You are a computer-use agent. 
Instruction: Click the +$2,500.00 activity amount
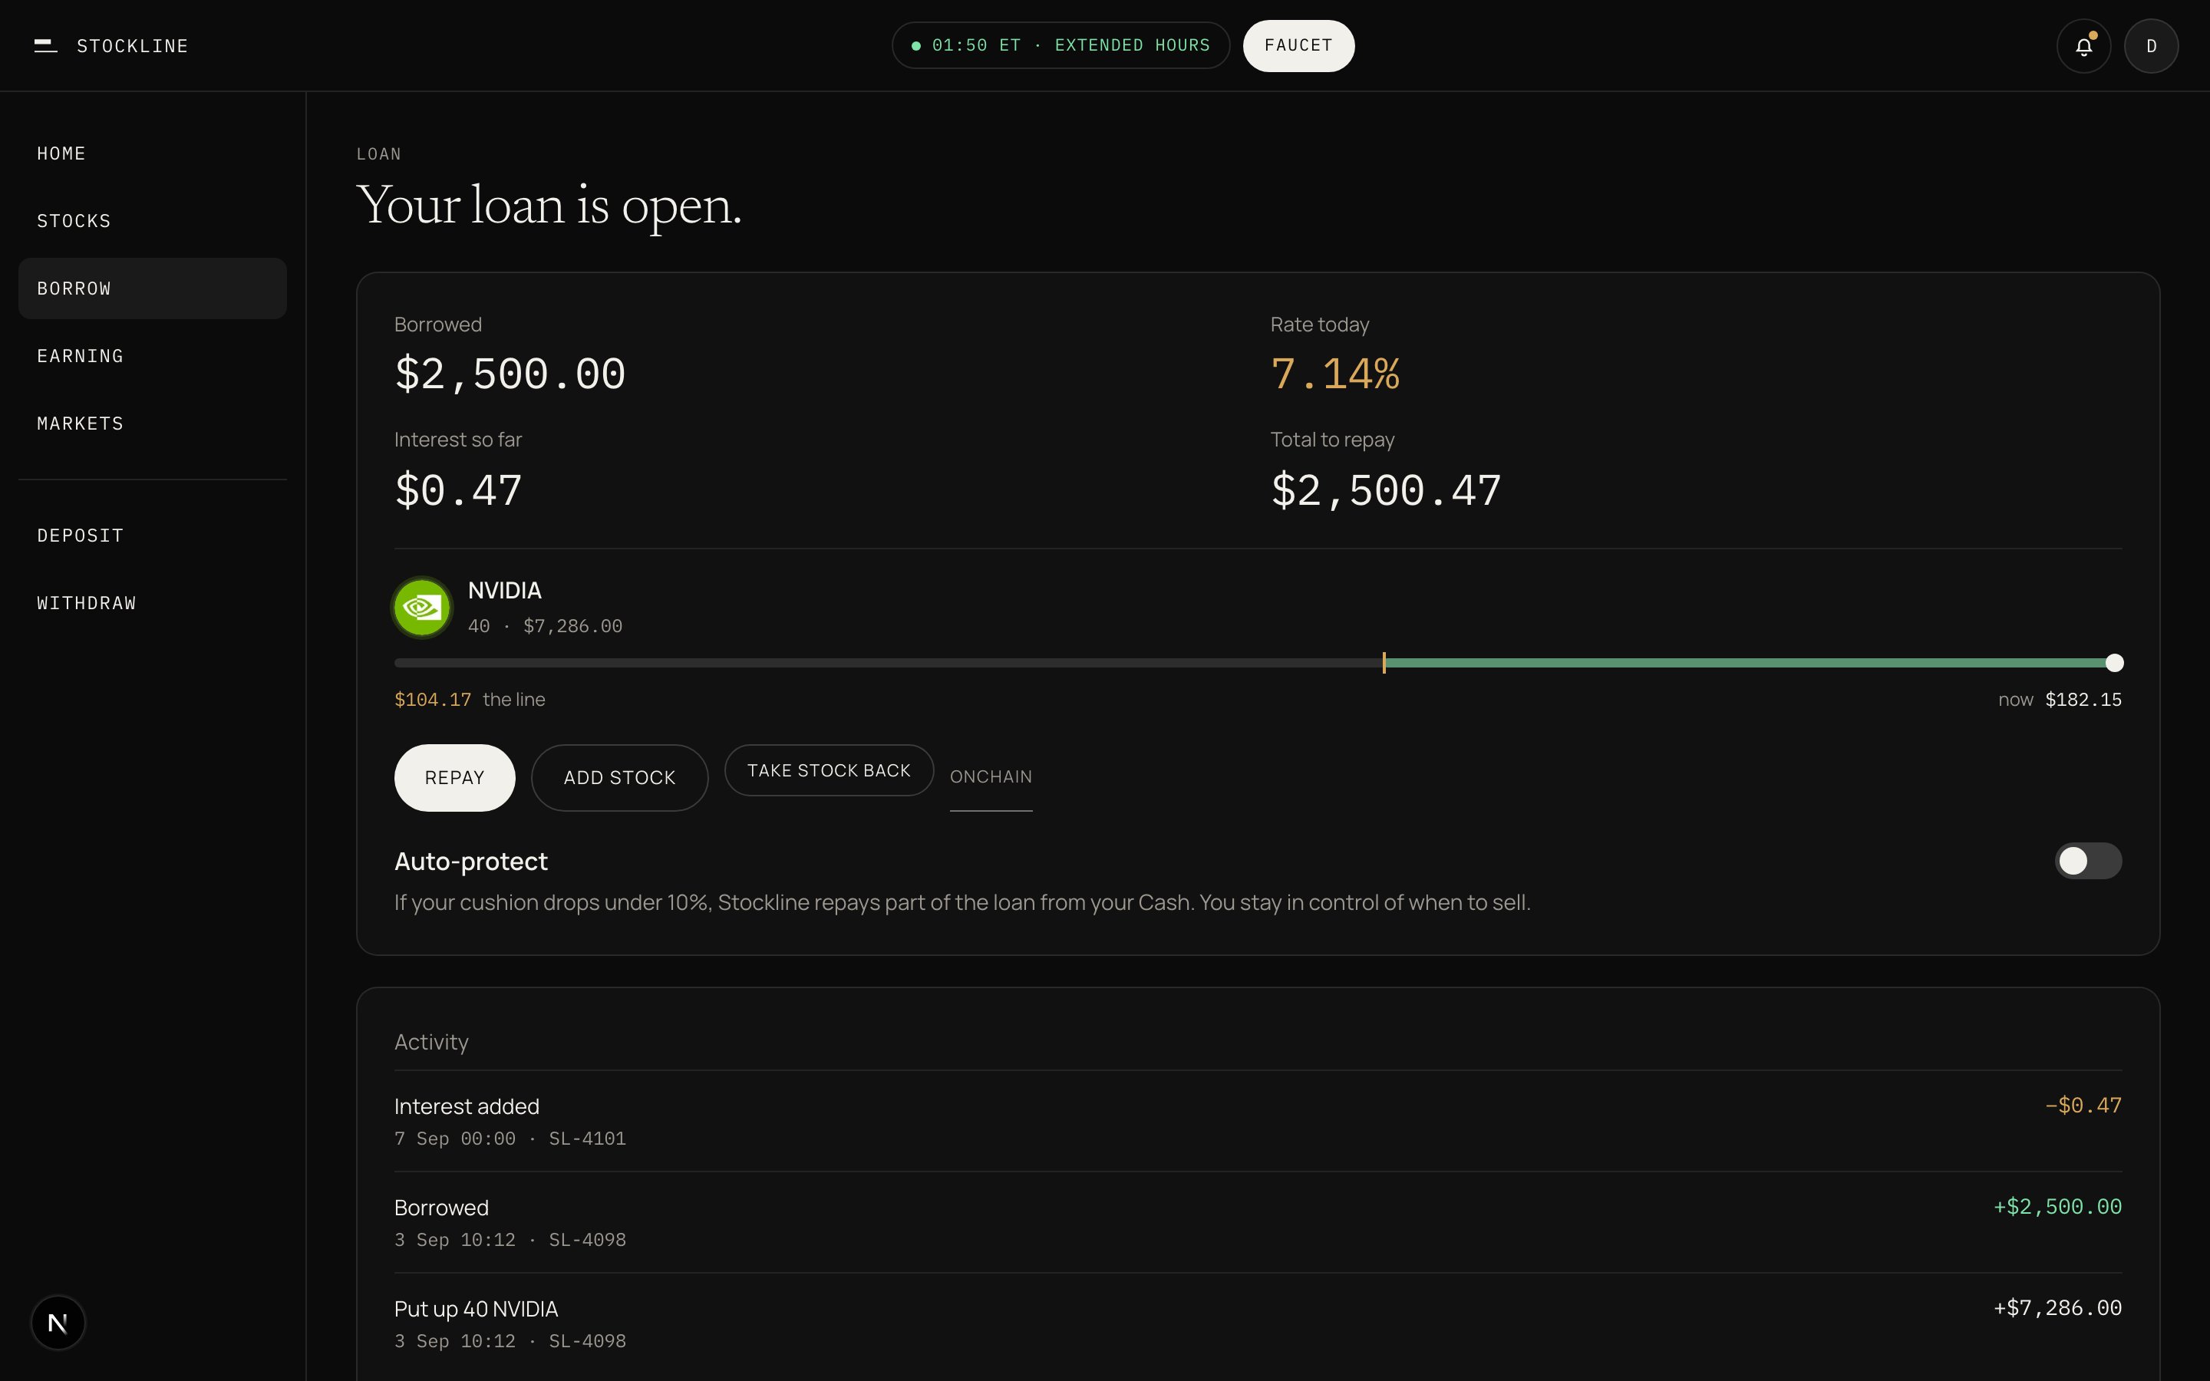click(x=2057, y=1207)
